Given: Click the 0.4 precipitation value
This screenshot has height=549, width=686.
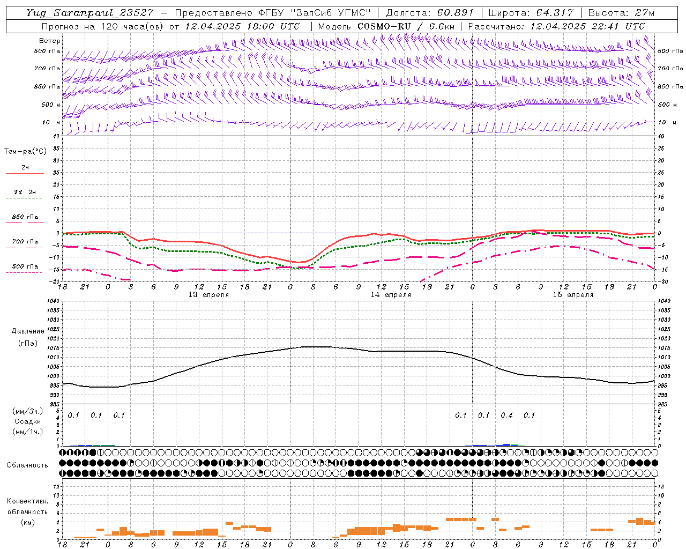Looking at the screenshot, I should (506, 415).
